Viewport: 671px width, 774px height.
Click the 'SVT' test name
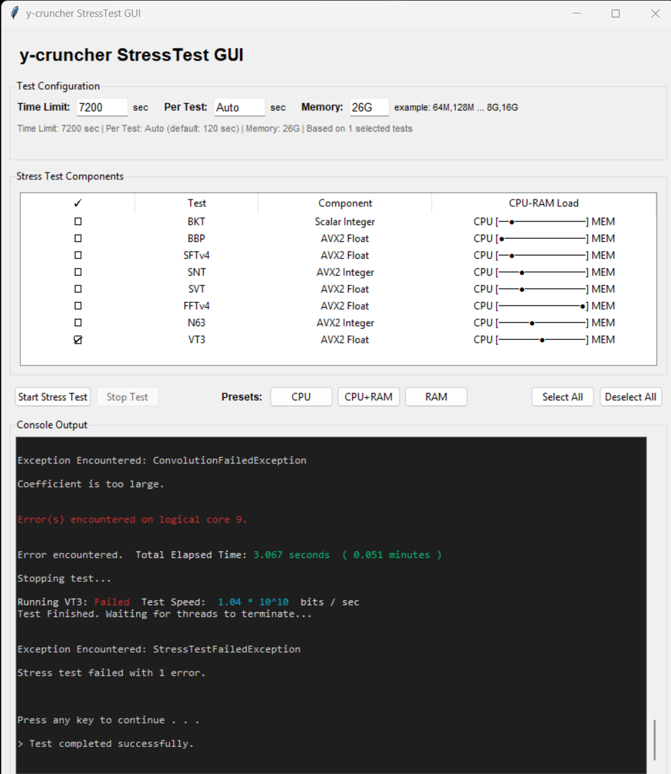tap(196, 289)
